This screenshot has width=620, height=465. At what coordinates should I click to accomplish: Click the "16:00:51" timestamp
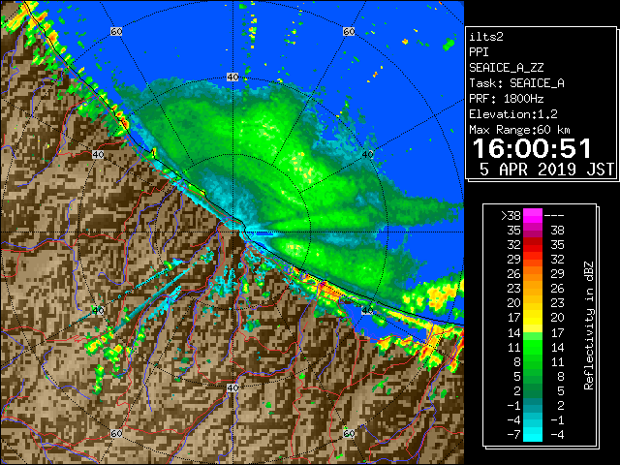coord(532,148)
